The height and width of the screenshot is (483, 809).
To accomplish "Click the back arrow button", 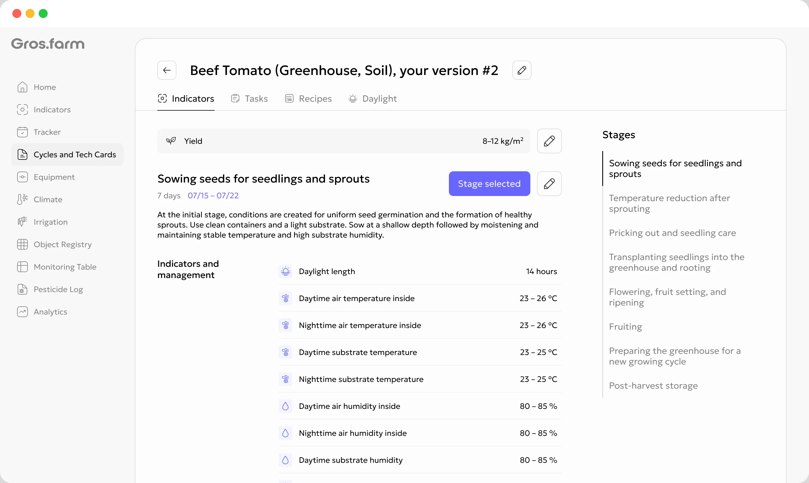I will [x=167, y=70].
